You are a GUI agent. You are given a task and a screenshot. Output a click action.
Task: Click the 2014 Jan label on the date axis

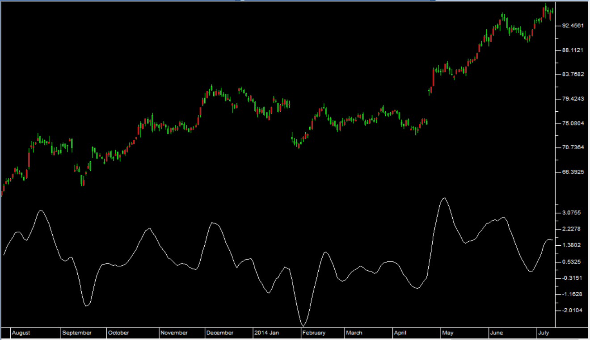tap(266, 333)
